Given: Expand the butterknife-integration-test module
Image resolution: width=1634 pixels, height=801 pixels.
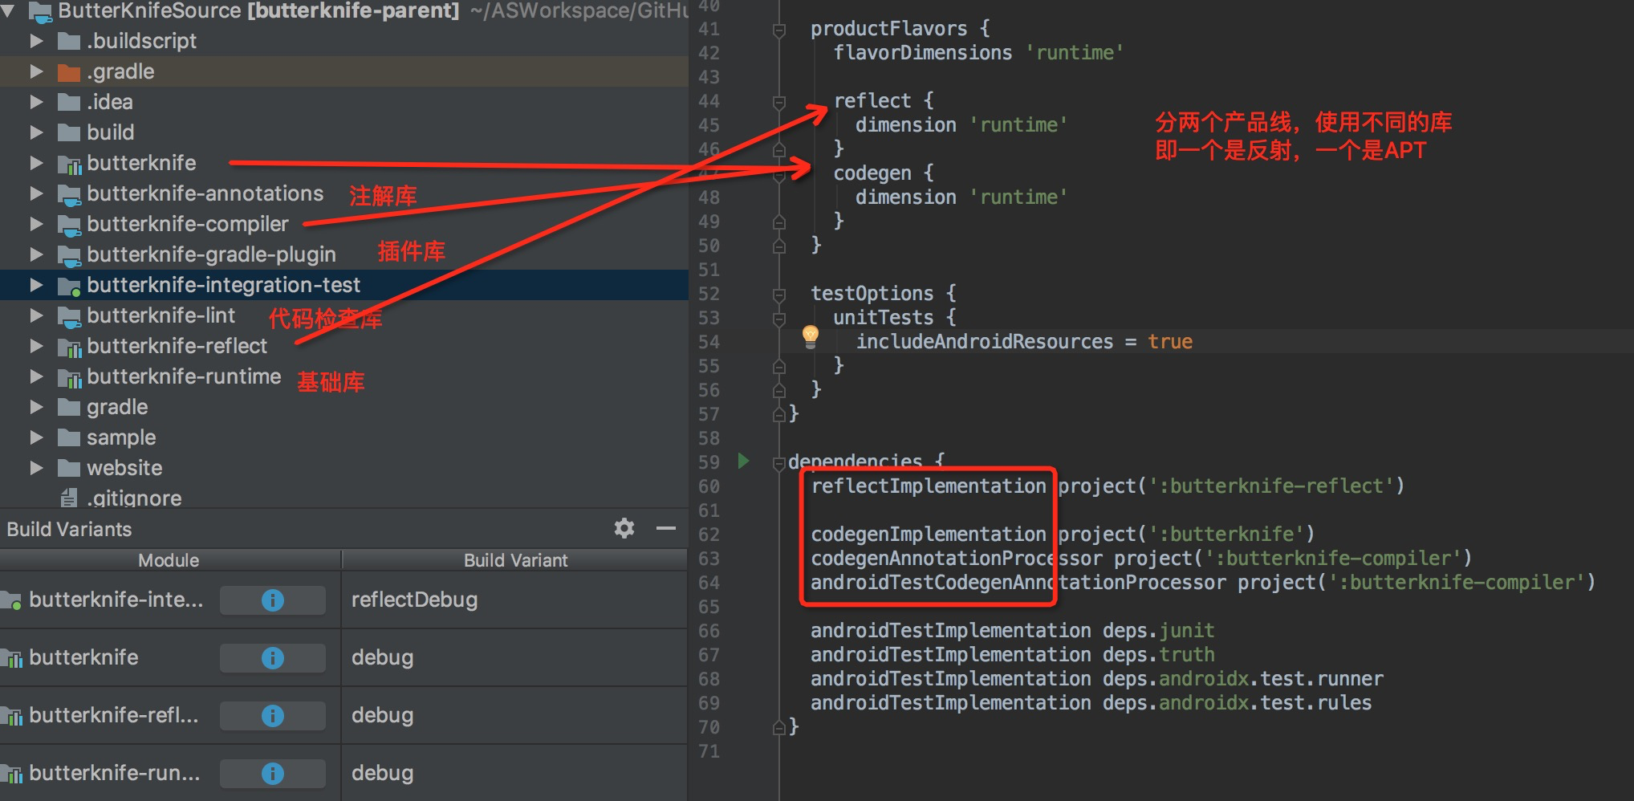Looking at the screenshot, I should pos(36,285).
